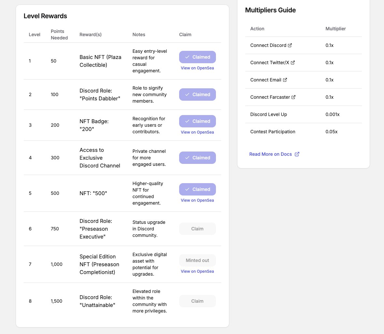This screenshot has height=334, width=384.
Task: Click the Minted out button for Level 7
Action: click(x=197, y=260)
